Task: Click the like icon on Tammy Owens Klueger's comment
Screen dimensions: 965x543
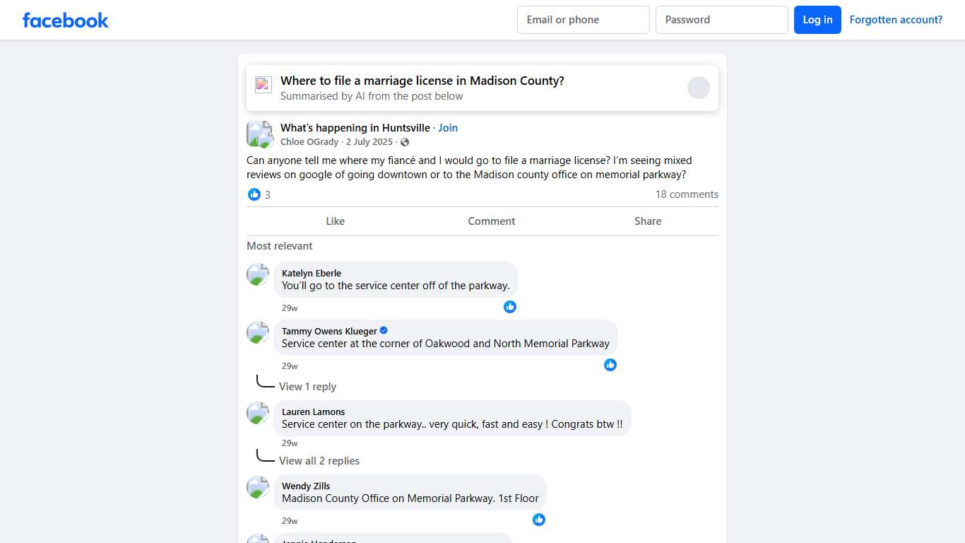Action: click(x=610, y=365)
